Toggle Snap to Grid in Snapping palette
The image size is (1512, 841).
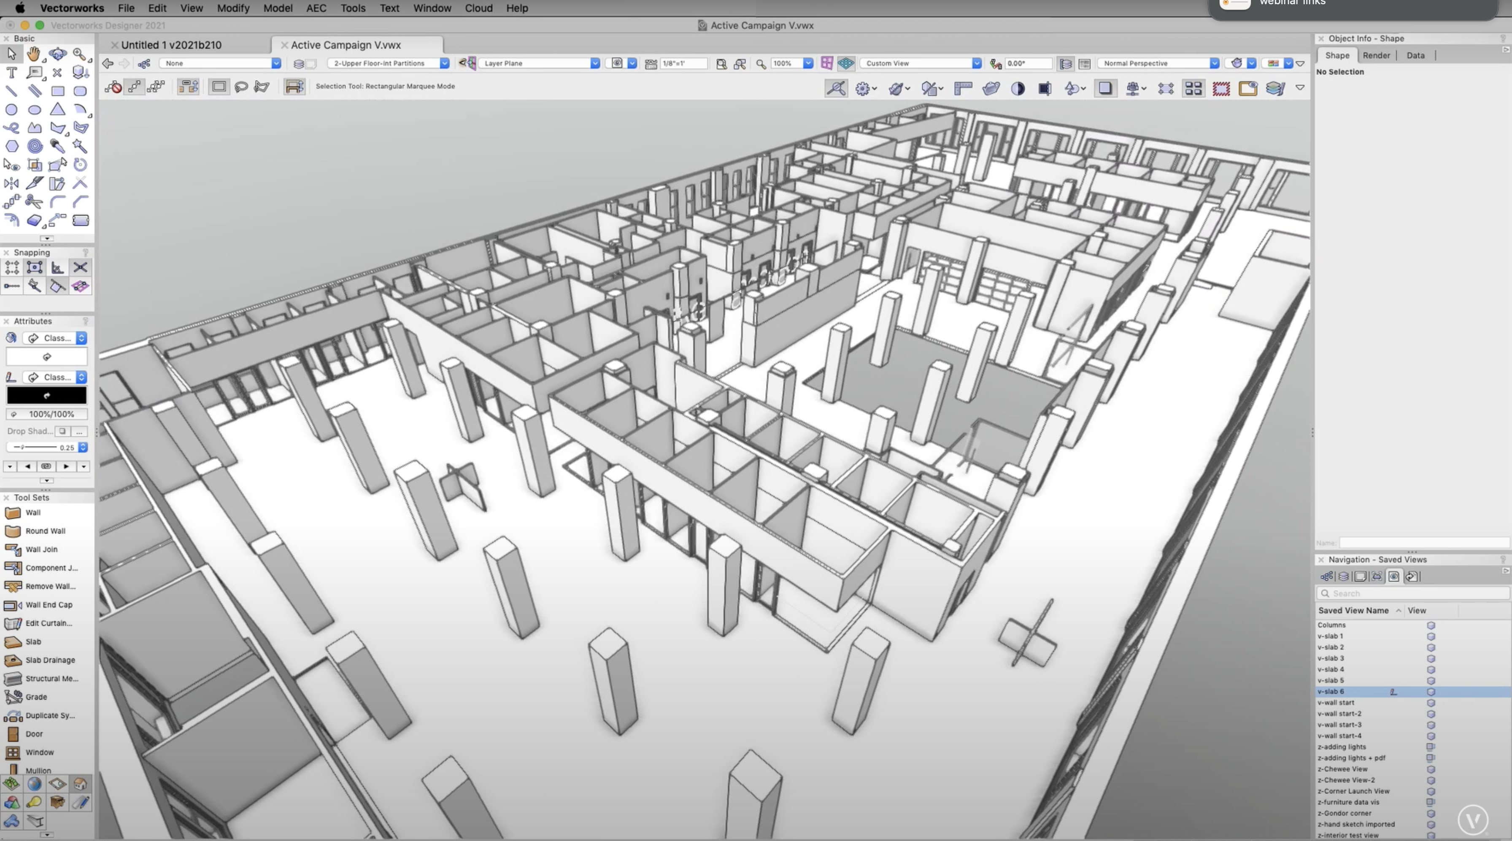(x=12, y=268)
